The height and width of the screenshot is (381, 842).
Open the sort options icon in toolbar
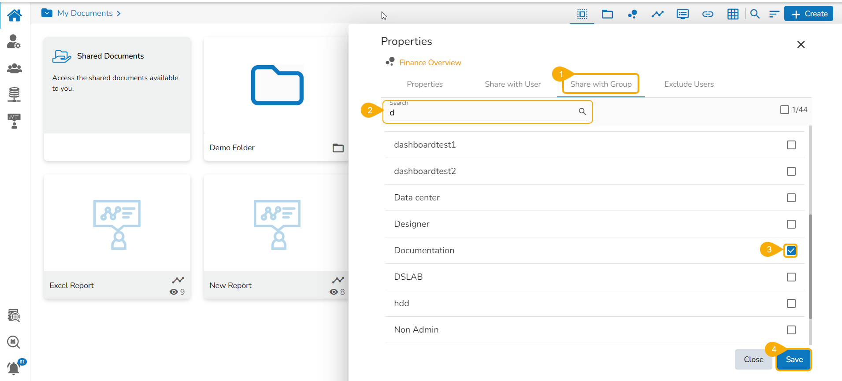[774, 14]
